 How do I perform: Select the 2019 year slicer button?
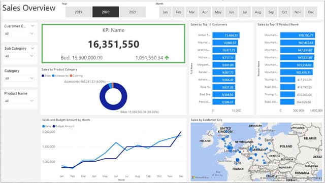click(78, 12)
